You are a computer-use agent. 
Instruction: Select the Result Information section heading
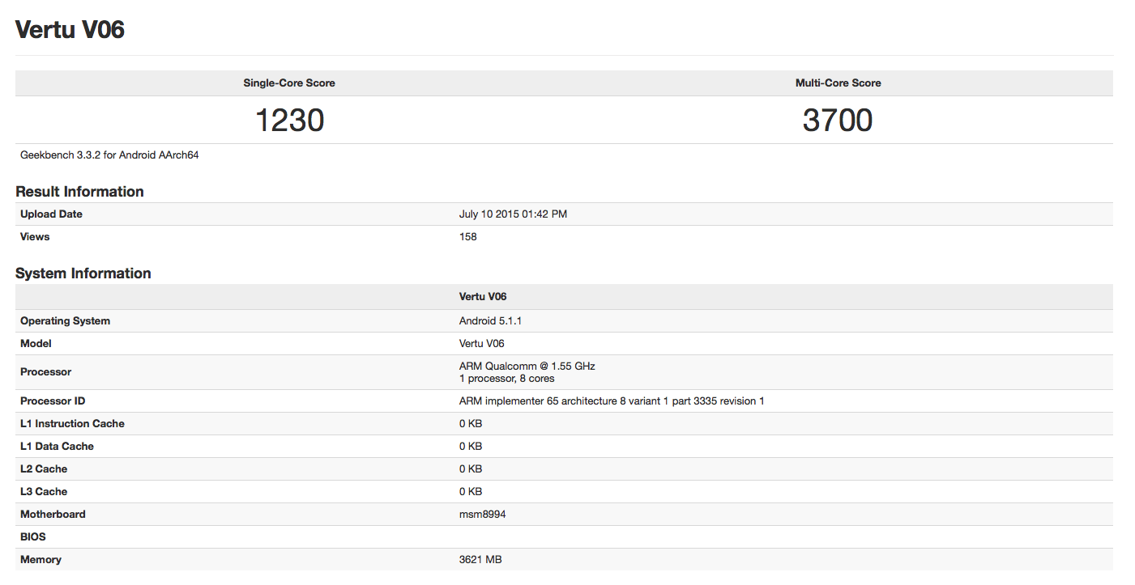[79, 192]
